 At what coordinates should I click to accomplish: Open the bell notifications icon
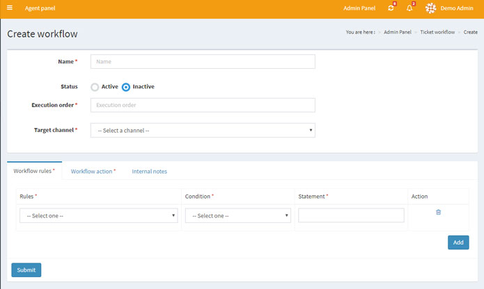click(x=409, y=8)
